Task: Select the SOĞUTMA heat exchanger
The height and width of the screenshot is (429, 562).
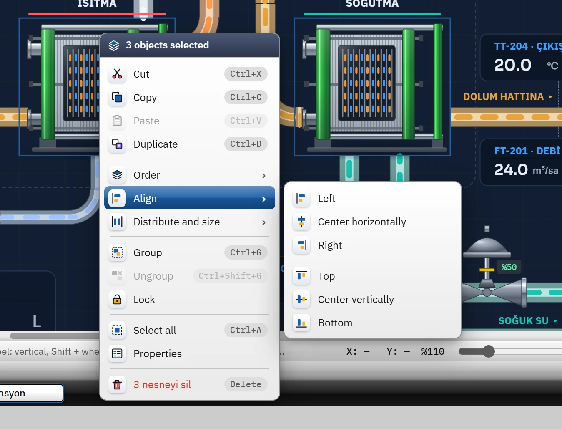Action: pos(372,87)
